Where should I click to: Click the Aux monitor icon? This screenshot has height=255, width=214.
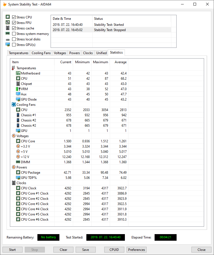point(18,94)
